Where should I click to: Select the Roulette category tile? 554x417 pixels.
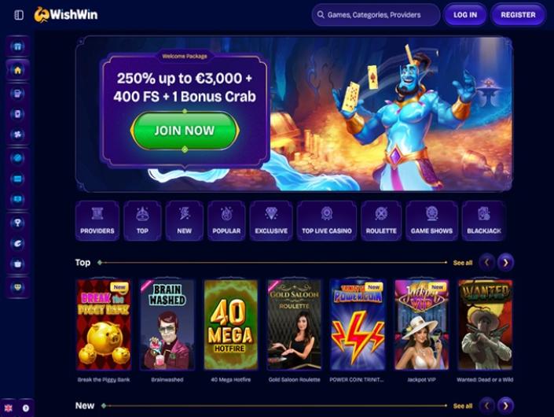coord(381,221)
